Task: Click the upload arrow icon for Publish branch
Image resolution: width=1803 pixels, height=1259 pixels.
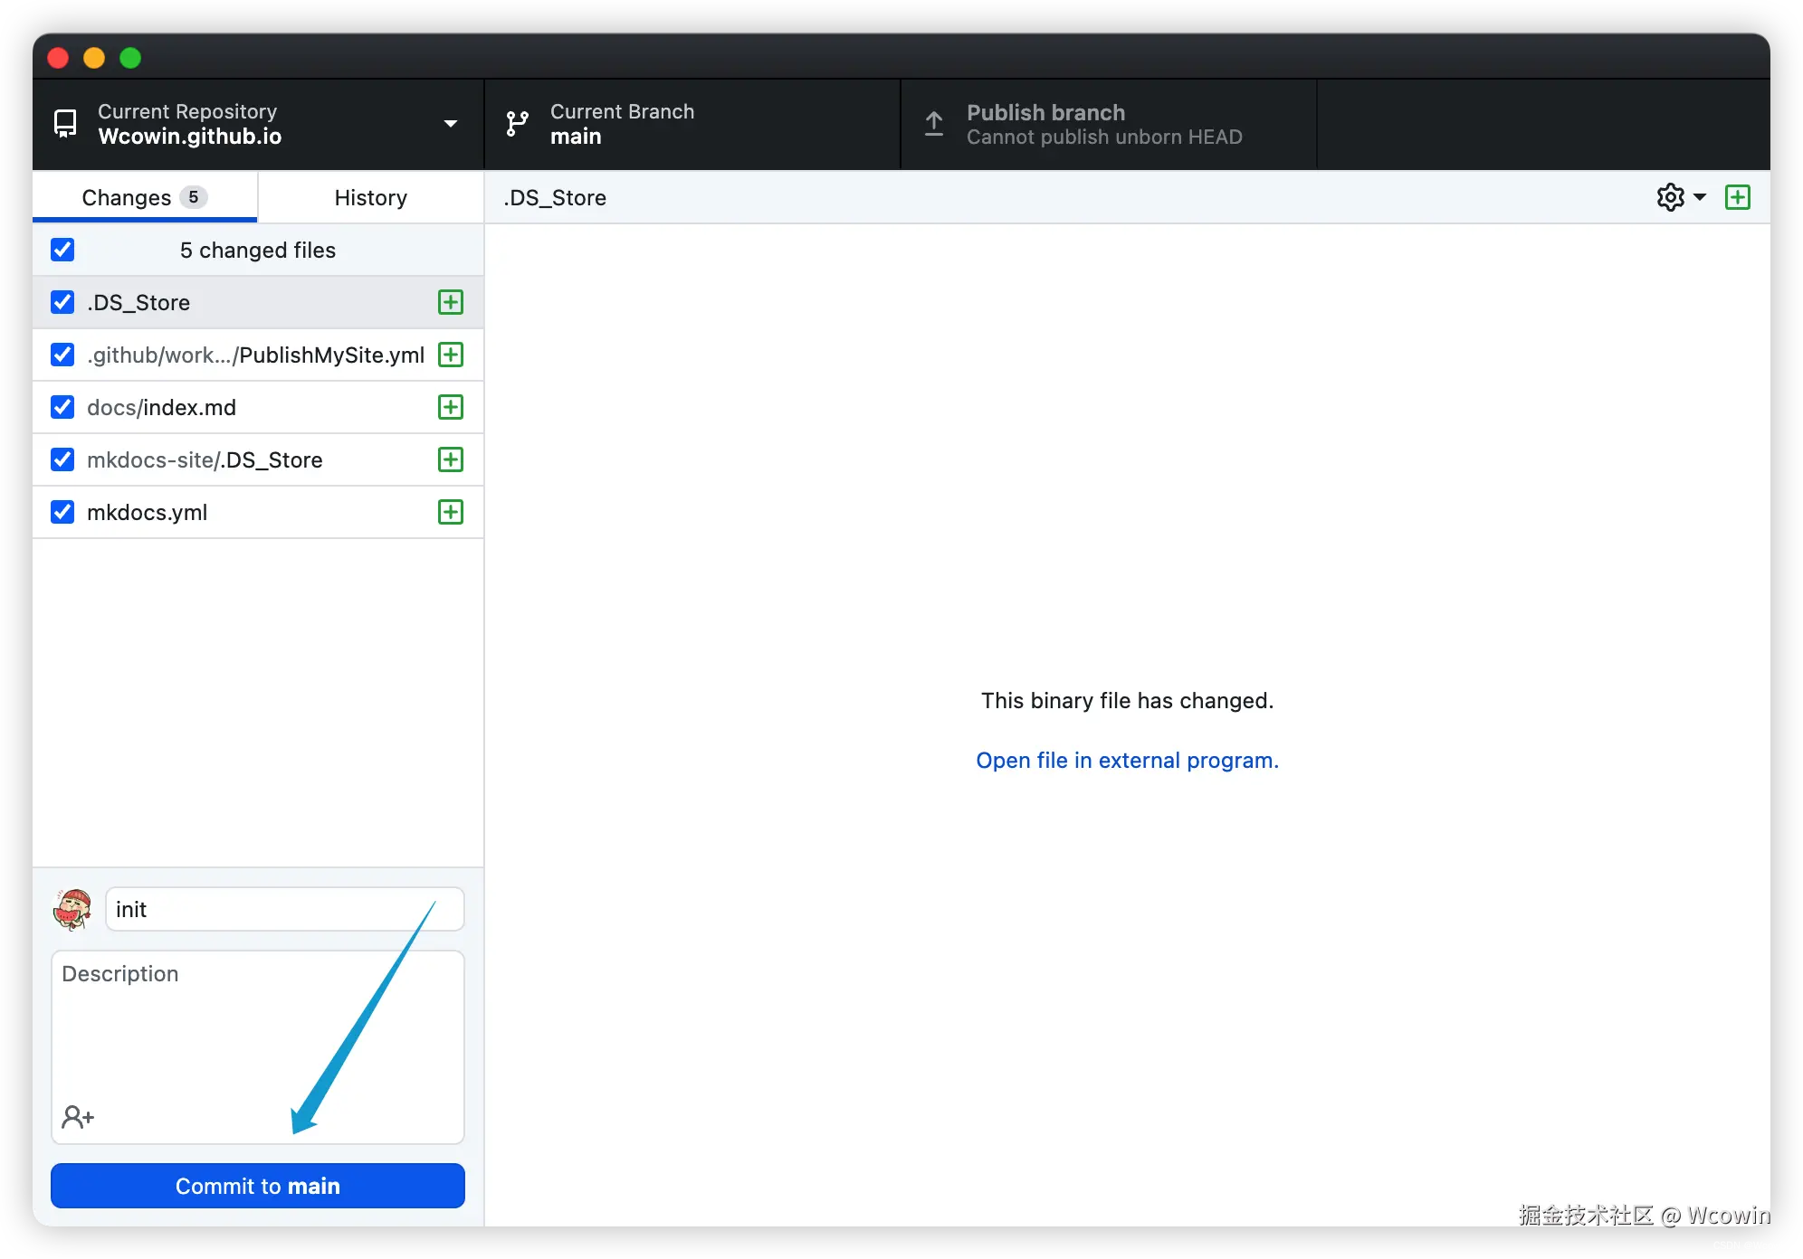Action: pos(934,124)
